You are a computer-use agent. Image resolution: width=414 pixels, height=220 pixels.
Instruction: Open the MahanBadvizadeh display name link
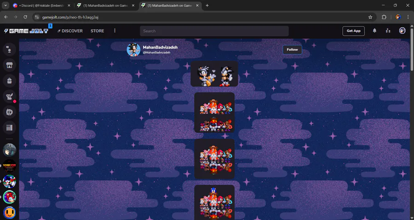[160, 47]
